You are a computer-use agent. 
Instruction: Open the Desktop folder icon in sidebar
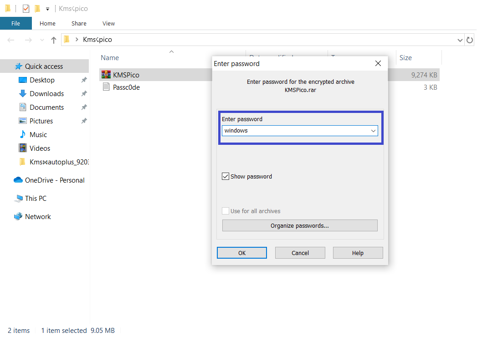tap(23, 80)
